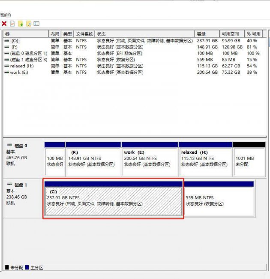270x279 pixels.
Task: Click the disk icon next to 磁盘 0 label
Action: [9, 145]
